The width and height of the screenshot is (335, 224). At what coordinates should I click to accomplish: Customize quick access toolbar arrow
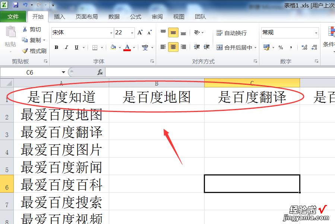tap(53, 5)
